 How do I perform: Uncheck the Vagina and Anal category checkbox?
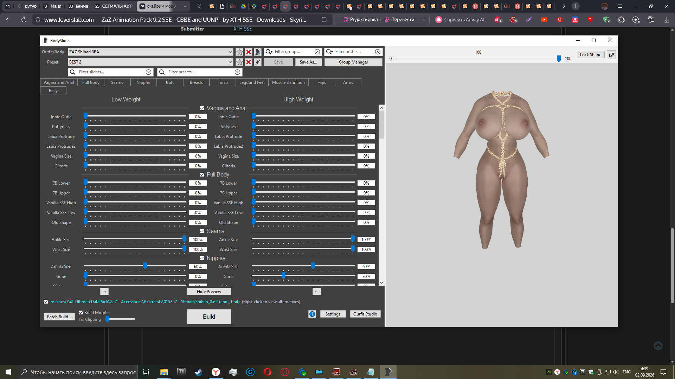(x=202, y=108)
